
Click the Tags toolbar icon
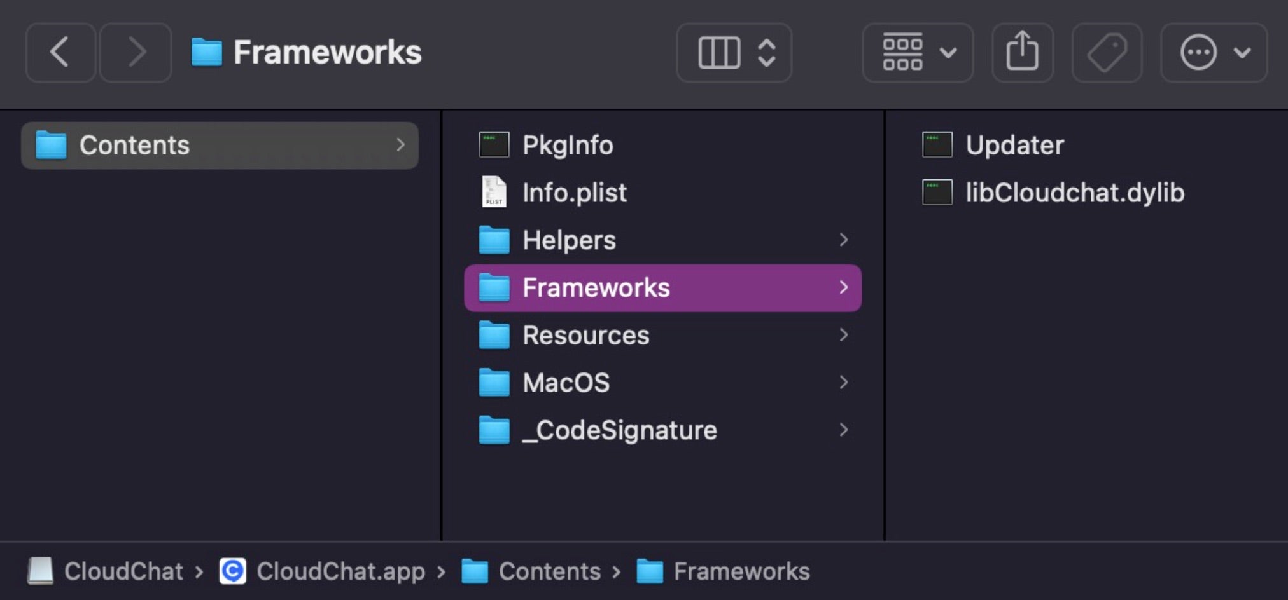coord(1107,52)
